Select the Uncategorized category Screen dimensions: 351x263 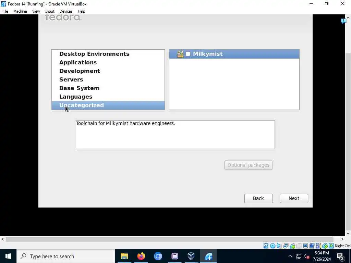pyautogui.click(x=108, y=105)
